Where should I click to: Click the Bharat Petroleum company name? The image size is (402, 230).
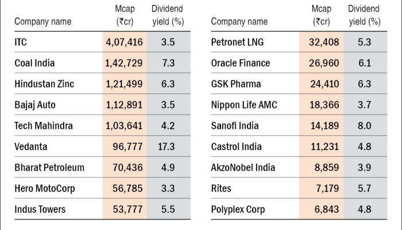(x=49, y=167)
